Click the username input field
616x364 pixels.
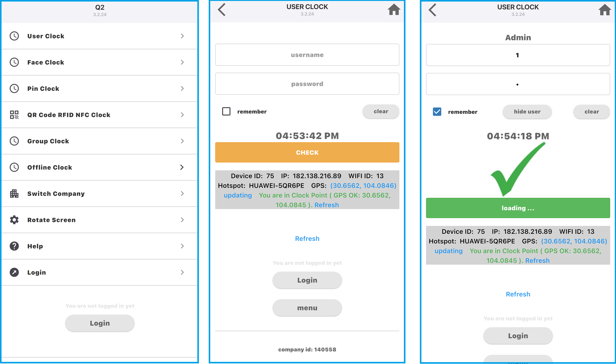308,55
